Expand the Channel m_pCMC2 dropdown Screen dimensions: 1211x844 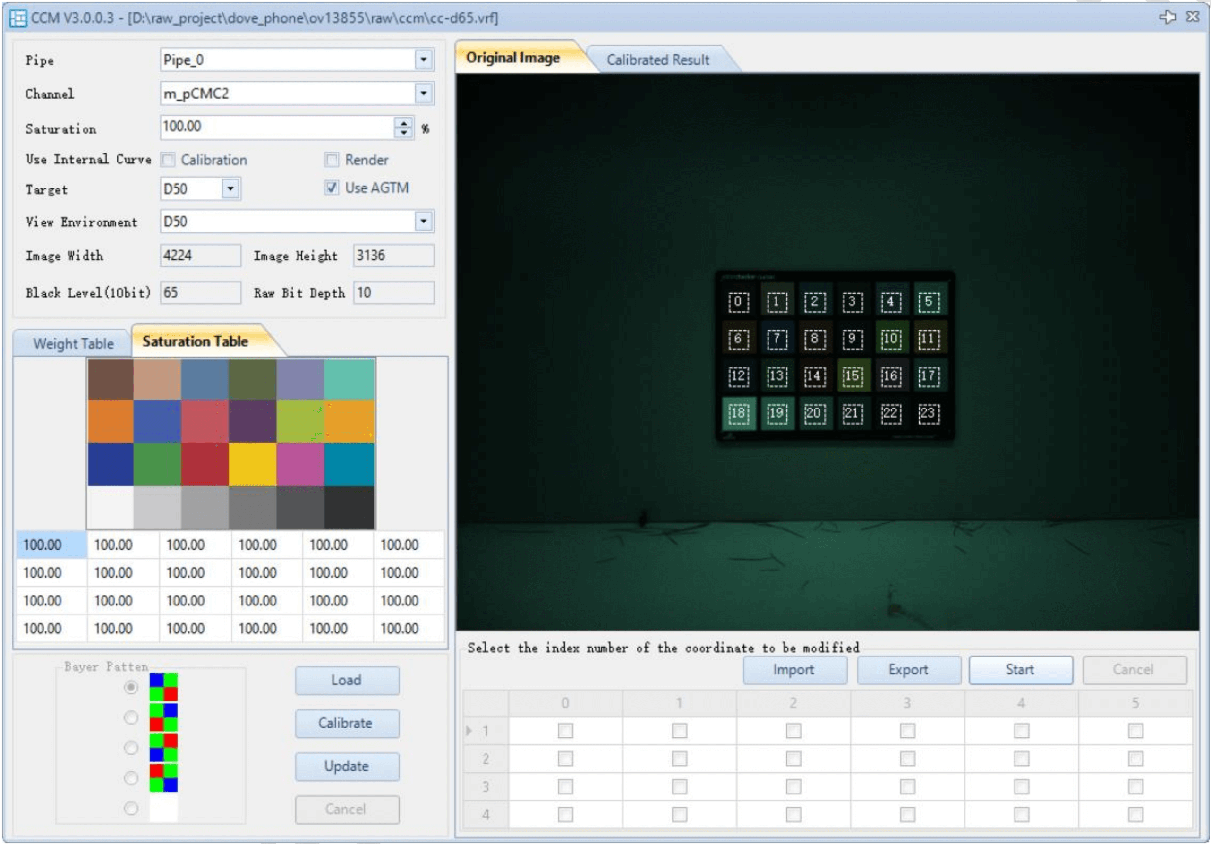pos(423,94)
